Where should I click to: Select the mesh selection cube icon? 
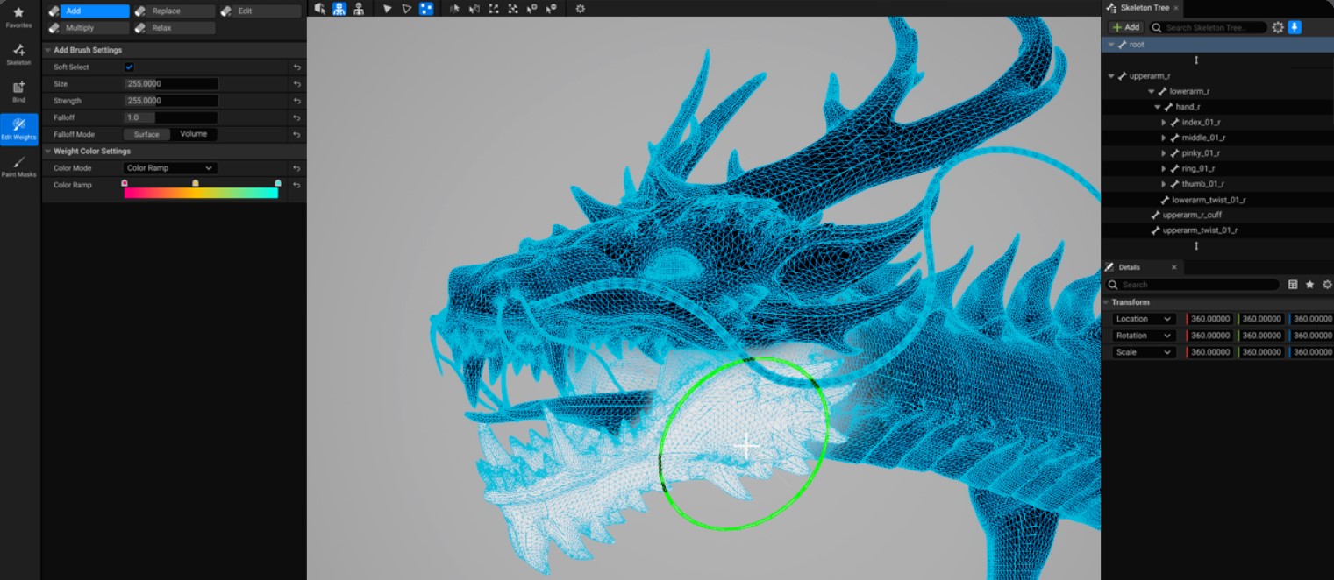pyautogui.click(x=320, y=9)
